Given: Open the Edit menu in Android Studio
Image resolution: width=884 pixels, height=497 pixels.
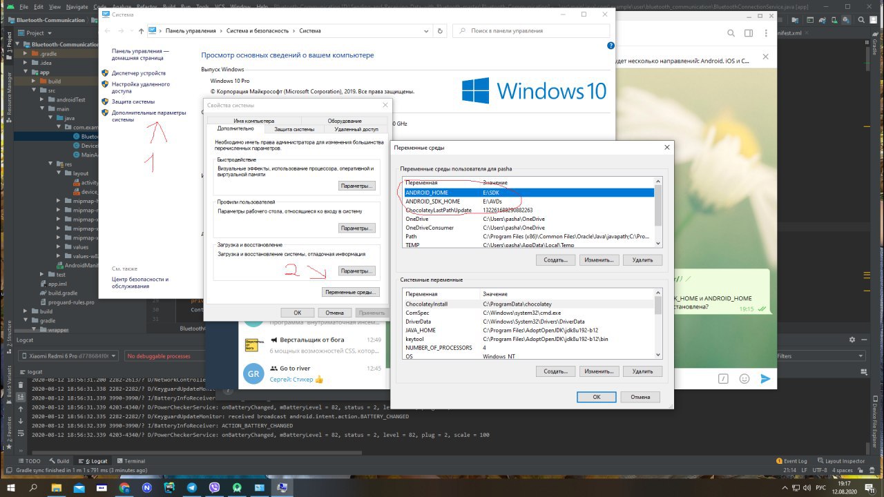Looking at the screenshot, I should click(39, 6).
